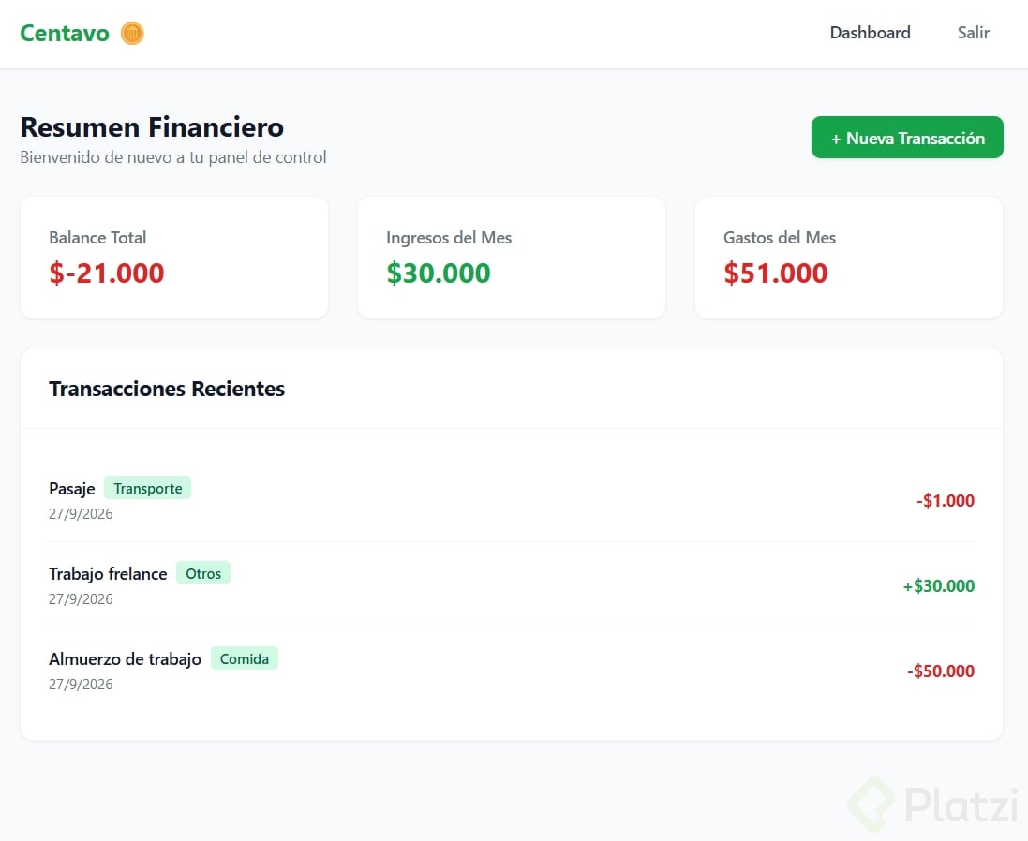Click the Transporte category badge

tap(147, 488)
